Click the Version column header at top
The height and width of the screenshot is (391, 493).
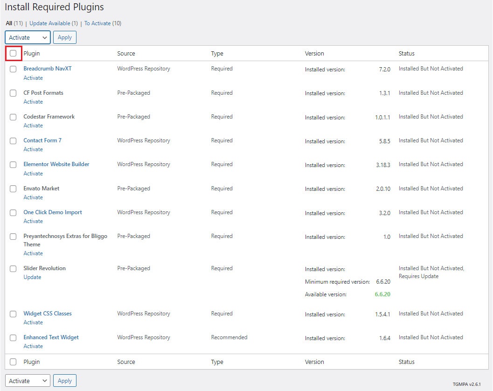(x=314, y=54)
